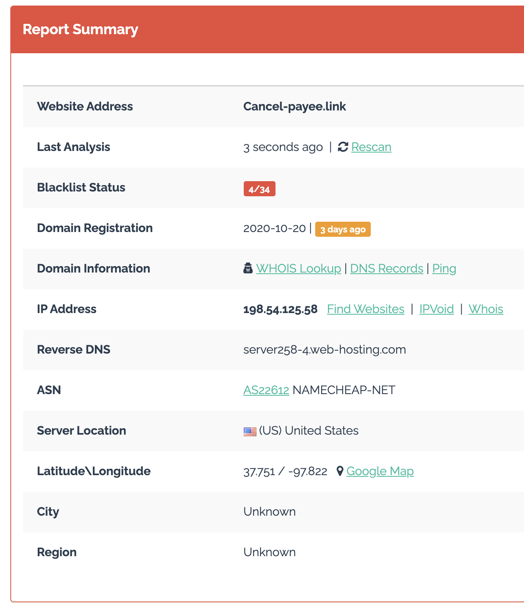Viewport: 524px width, 615px height.
Task: Click the red 4/34 blacklist badge
Action: click(259, 189)
